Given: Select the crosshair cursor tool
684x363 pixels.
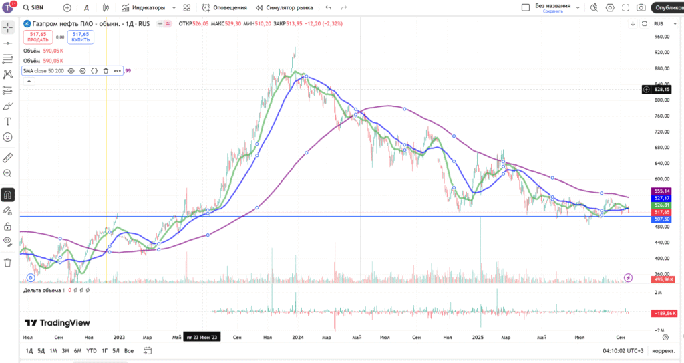Looking at the screenshot, I should pyautogui.click(x=7, y=27).
